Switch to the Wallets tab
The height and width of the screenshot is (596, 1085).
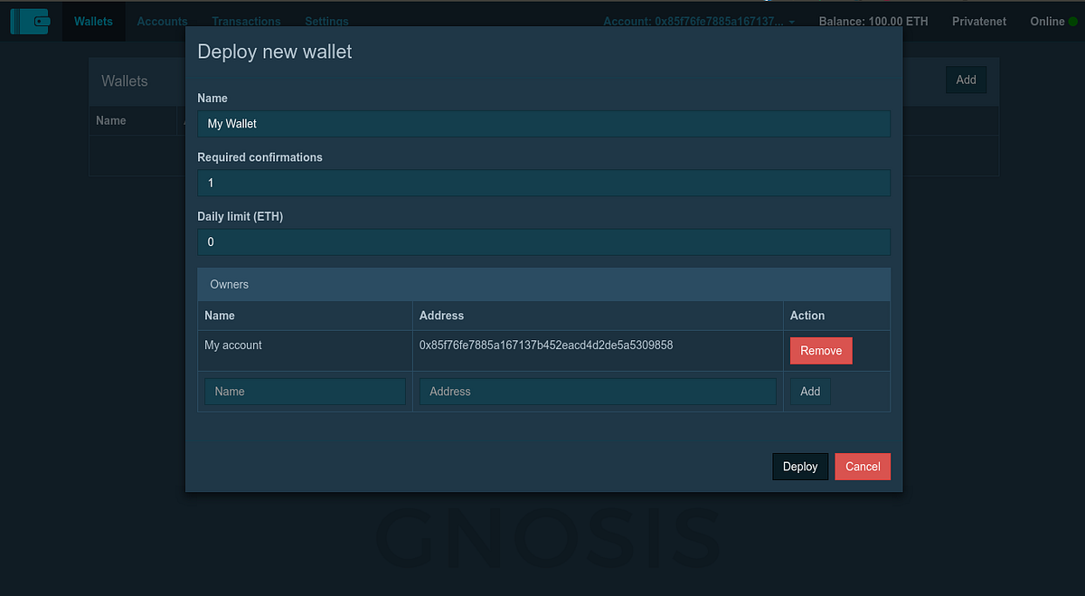point(93,21)
